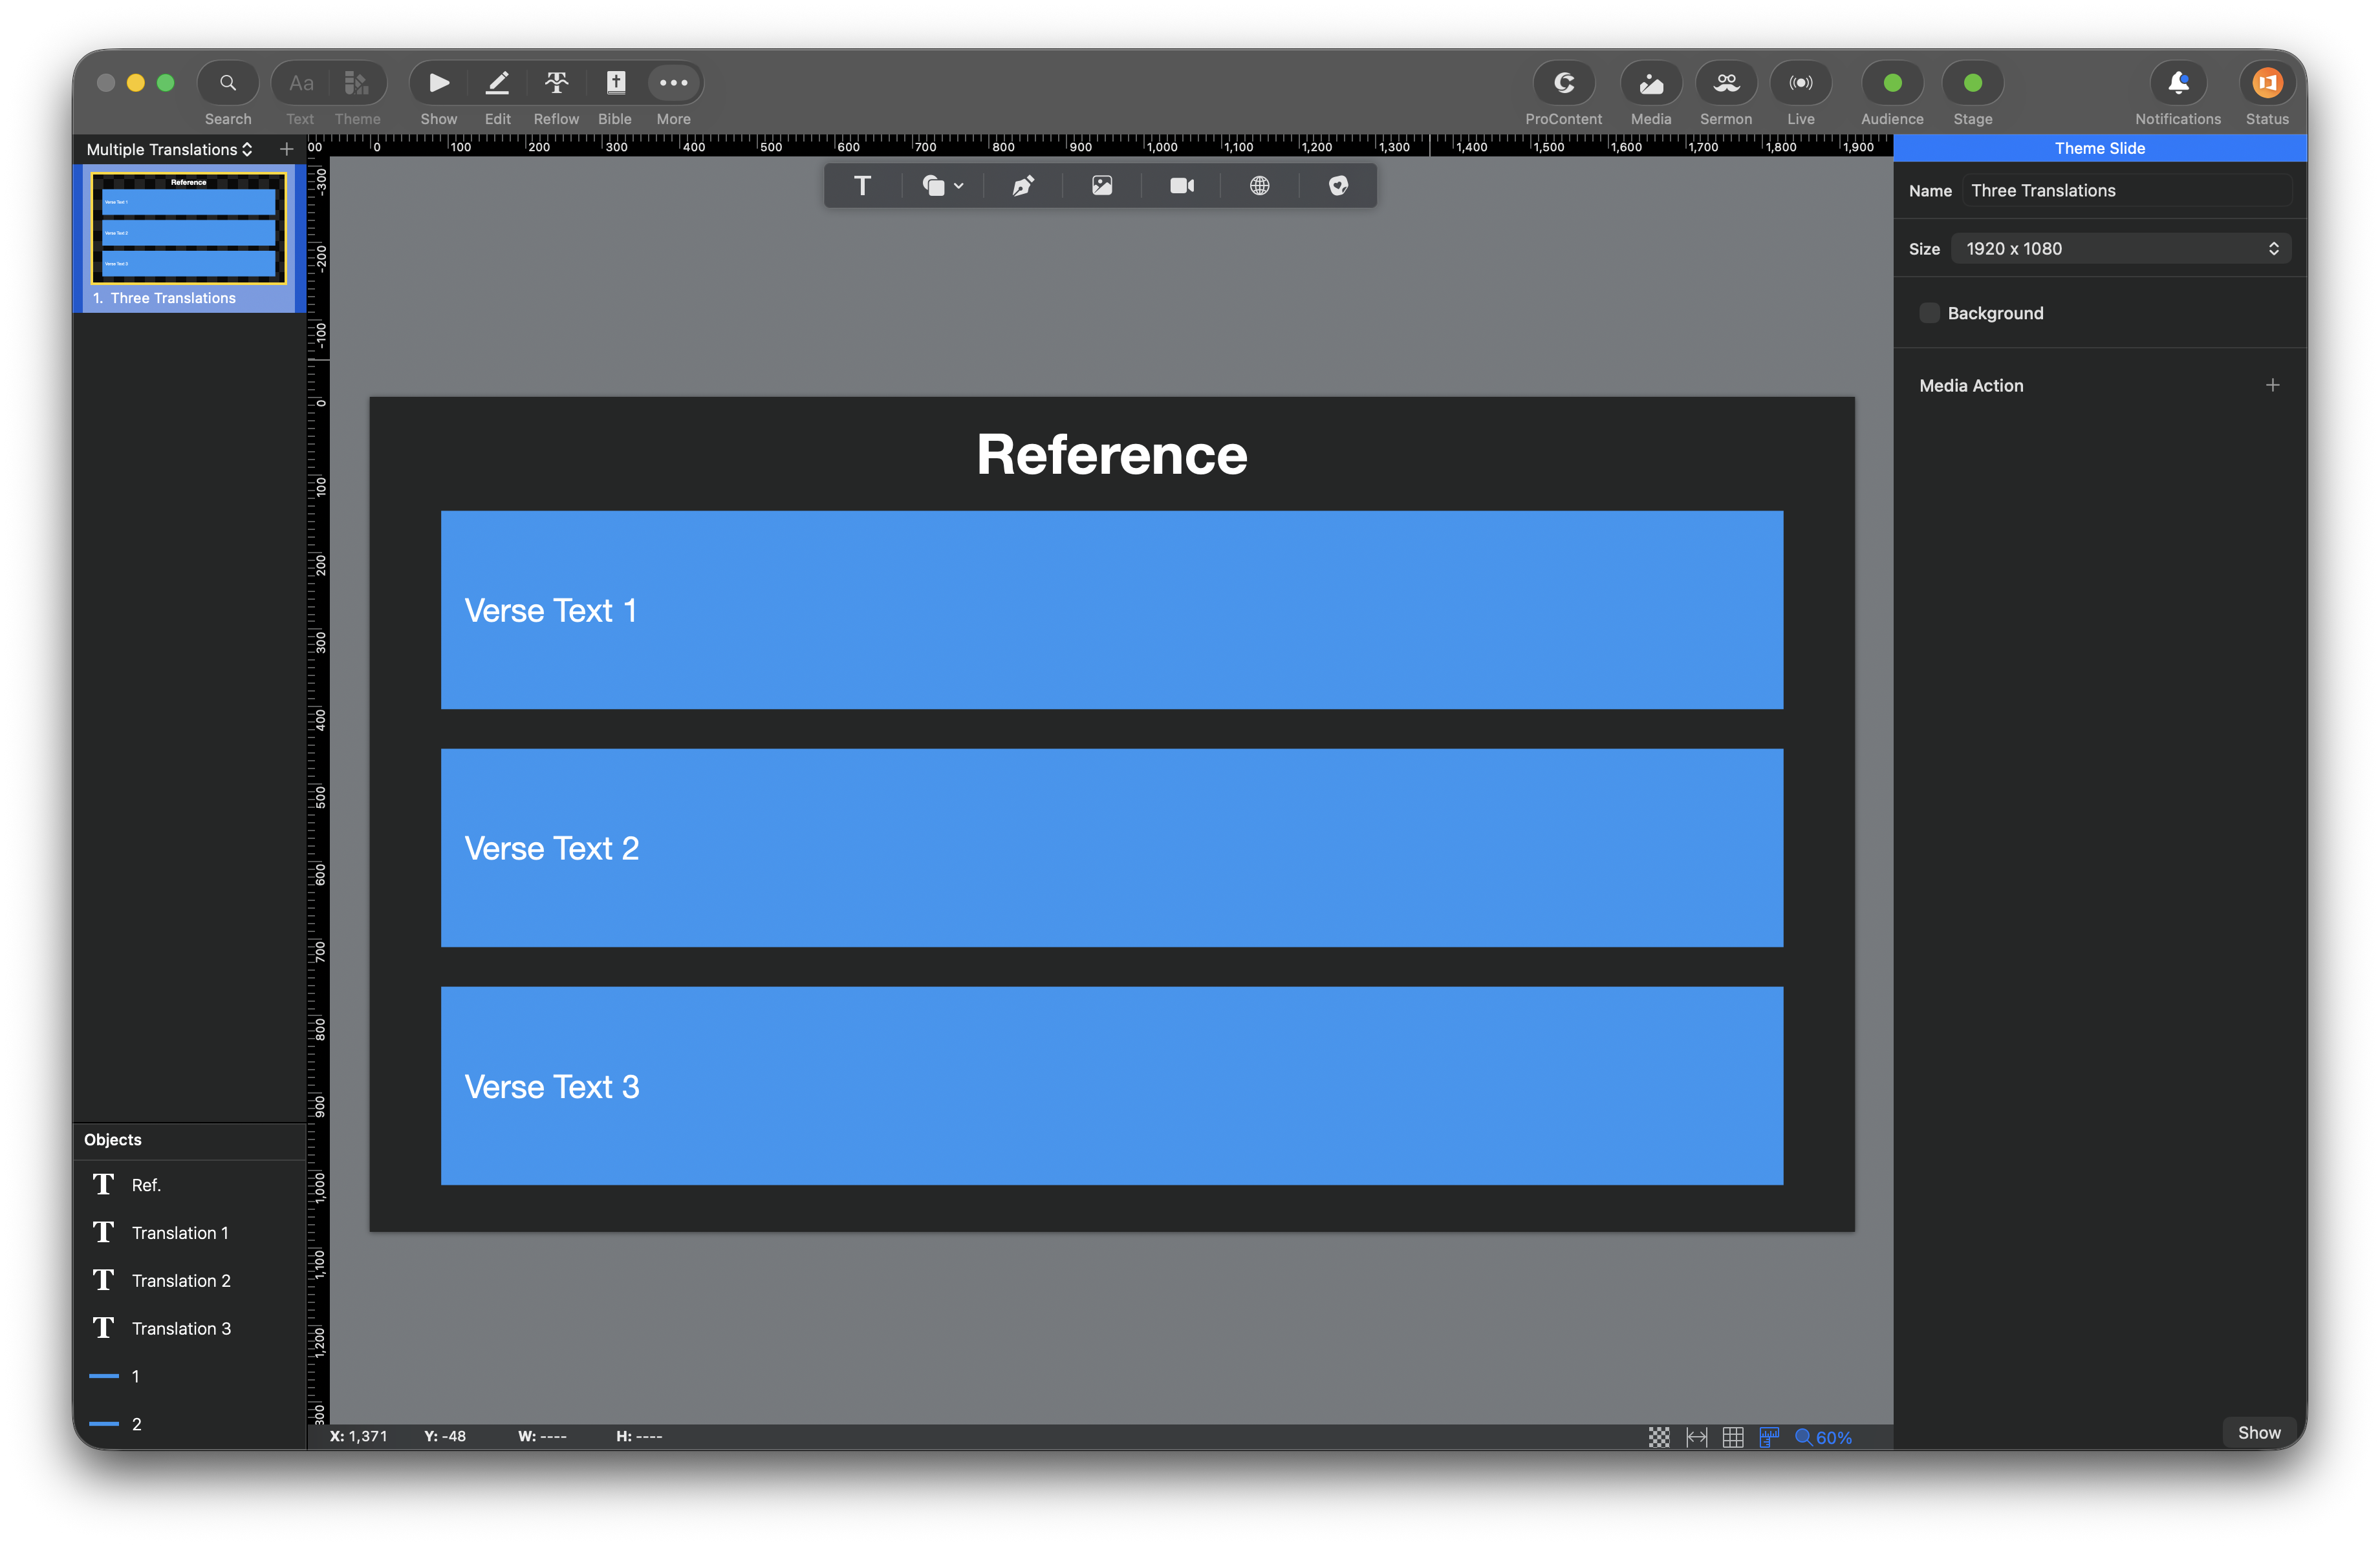The width and height of the screenshot is (2380, 1546).
Task: Insert an image object
Action: (x=1102, y=186)
